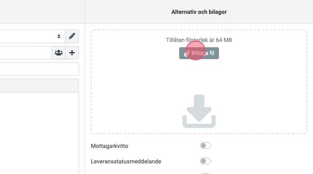This screenshot has width=313, height=174.
Task: Click the Tillåten filstorlek är 64 MB text
Action: [x=199, y=40]
